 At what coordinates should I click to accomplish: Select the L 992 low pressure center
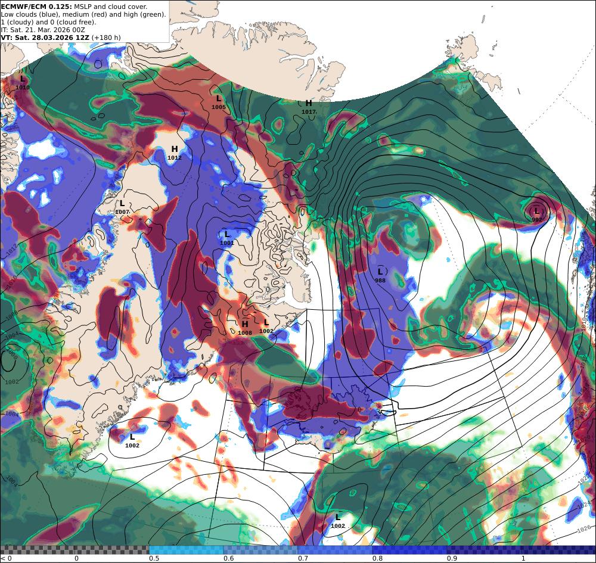(537, 214)
